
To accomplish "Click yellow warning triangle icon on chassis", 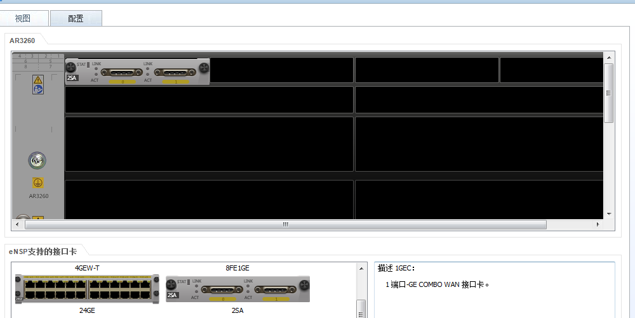I will pyautogui.click(x=38, y=80).
